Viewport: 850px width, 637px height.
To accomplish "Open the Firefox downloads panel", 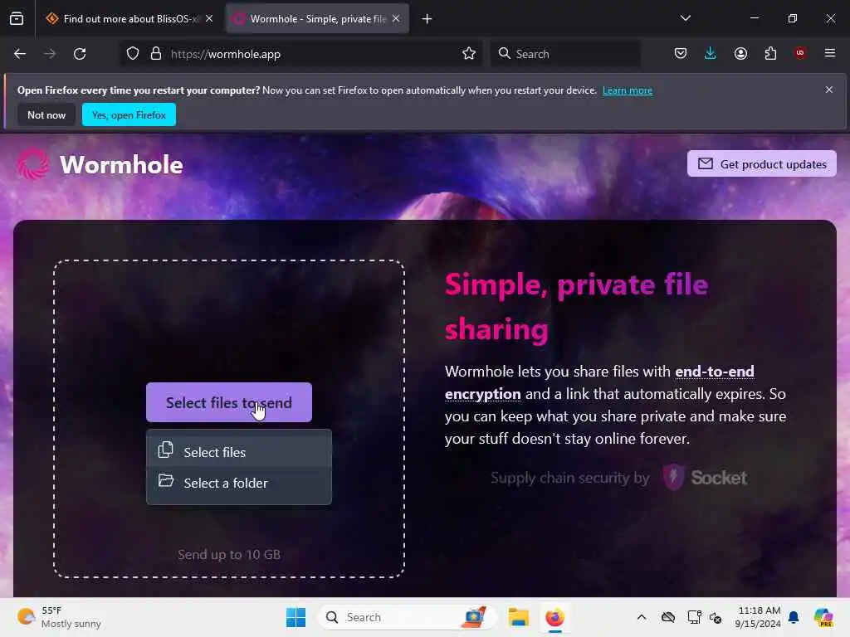I will tap(711, 53).
